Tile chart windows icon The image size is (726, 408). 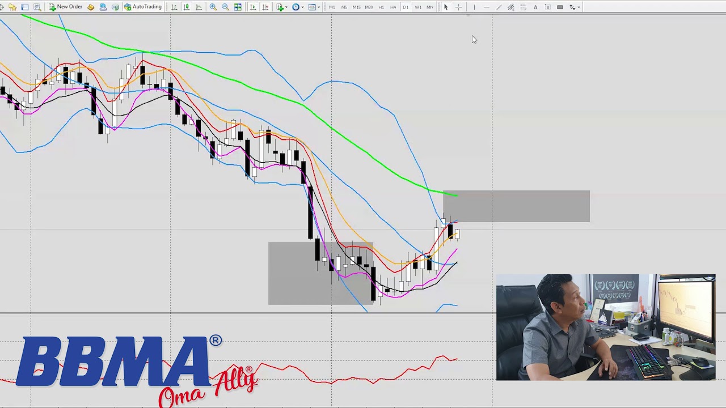pyautogui.click(x=238, y=7)
